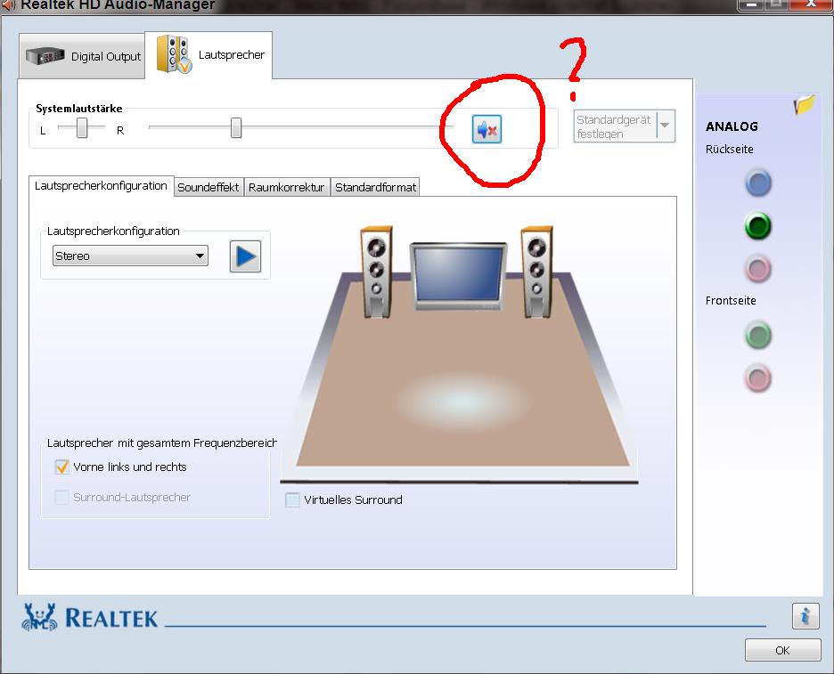Click the green front panel jack
834x674 pixels.
point(758,336)
